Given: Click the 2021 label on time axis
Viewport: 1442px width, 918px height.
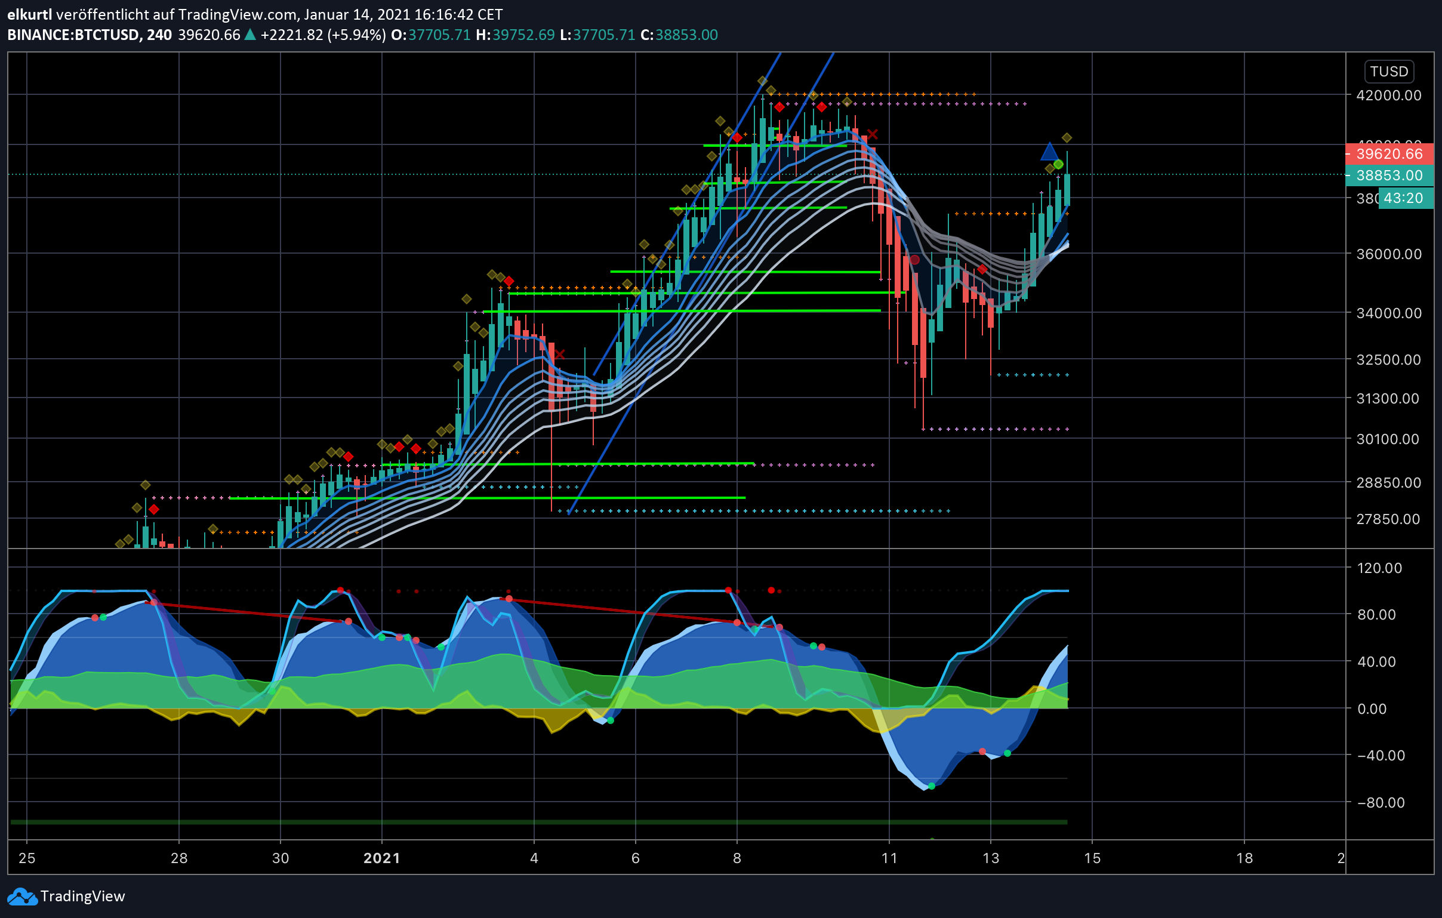Looking at the screenshot, I should 382,859.
